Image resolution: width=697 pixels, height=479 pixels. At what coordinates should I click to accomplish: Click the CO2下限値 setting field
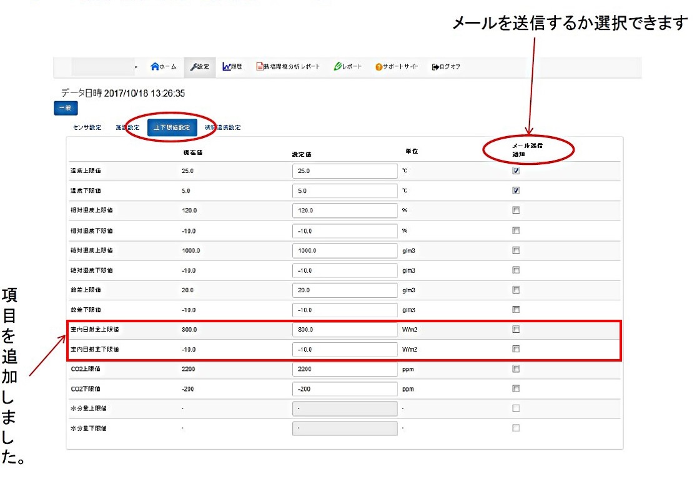tap(345, 389)
